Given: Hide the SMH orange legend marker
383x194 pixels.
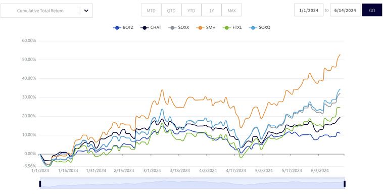Looking at the screenshot, I should 201,28.
